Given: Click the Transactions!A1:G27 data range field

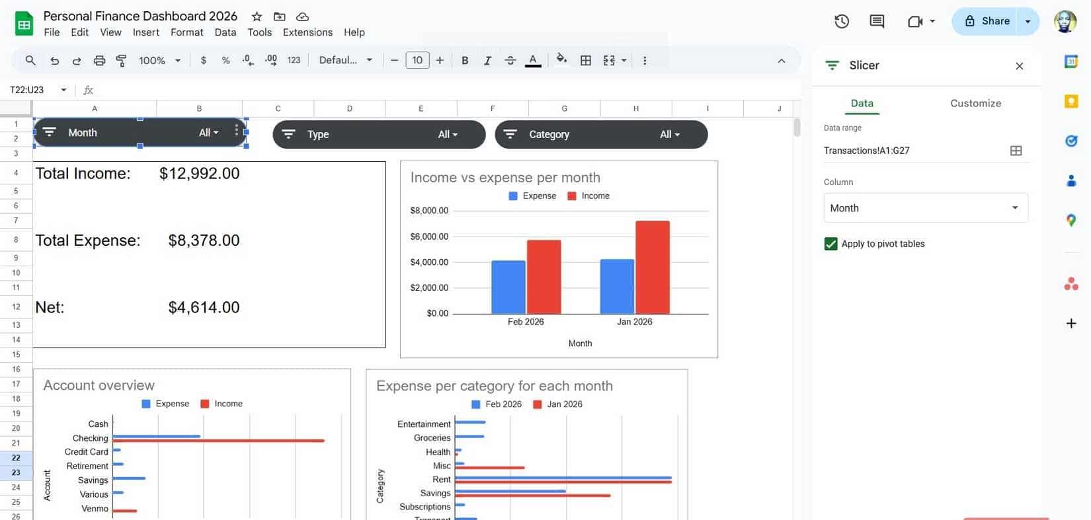Looking at the screenshot, I should 916,151.
